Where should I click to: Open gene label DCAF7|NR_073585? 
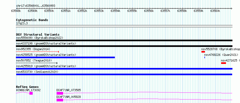(68, 90)
